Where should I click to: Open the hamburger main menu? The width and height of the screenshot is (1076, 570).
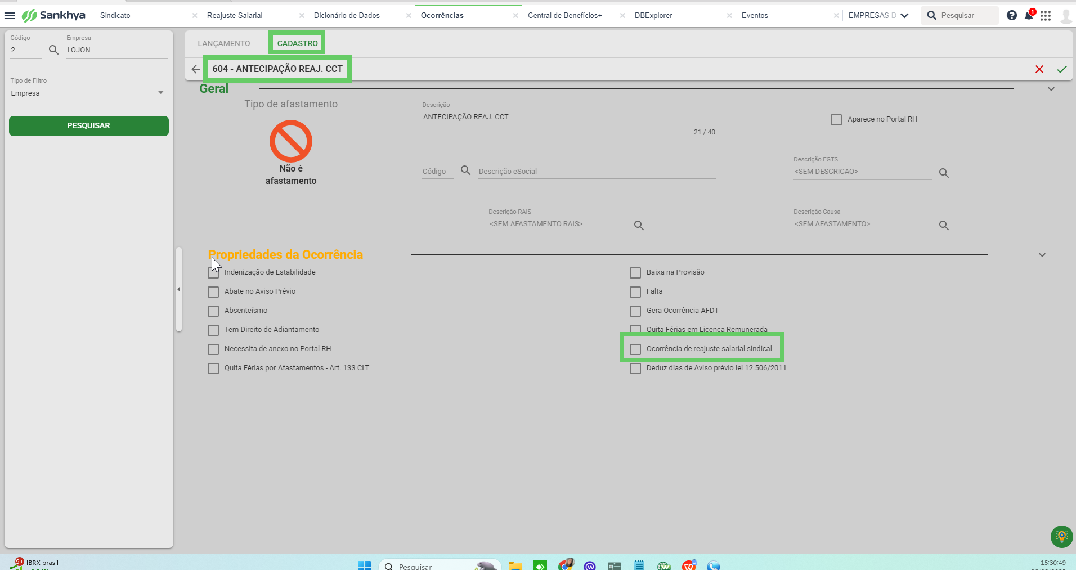click(10, 15)
